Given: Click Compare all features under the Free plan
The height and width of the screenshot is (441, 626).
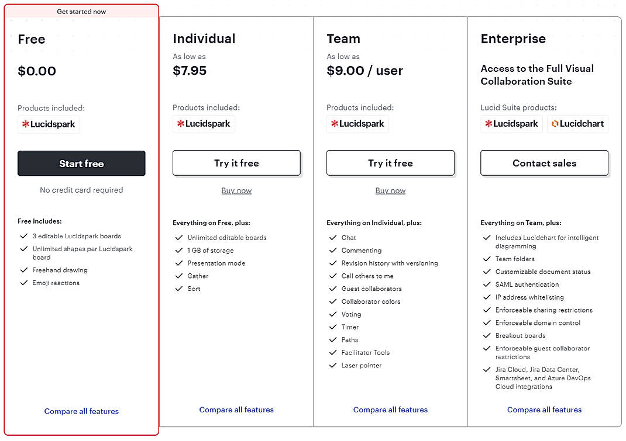Looking at the screenshot, I should point(81,411).
